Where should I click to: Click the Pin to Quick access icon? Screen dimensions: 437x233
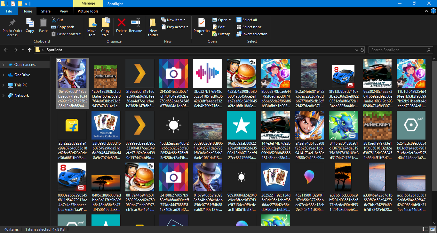coord(12,23)
